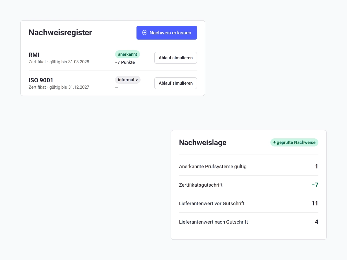The height and width of the screenshot is (260, 347).
Task: Click the Nachweislage heading
Action: 203,142
